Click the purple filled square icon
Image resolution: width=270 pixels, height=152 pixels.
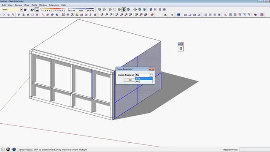point(37,15)
